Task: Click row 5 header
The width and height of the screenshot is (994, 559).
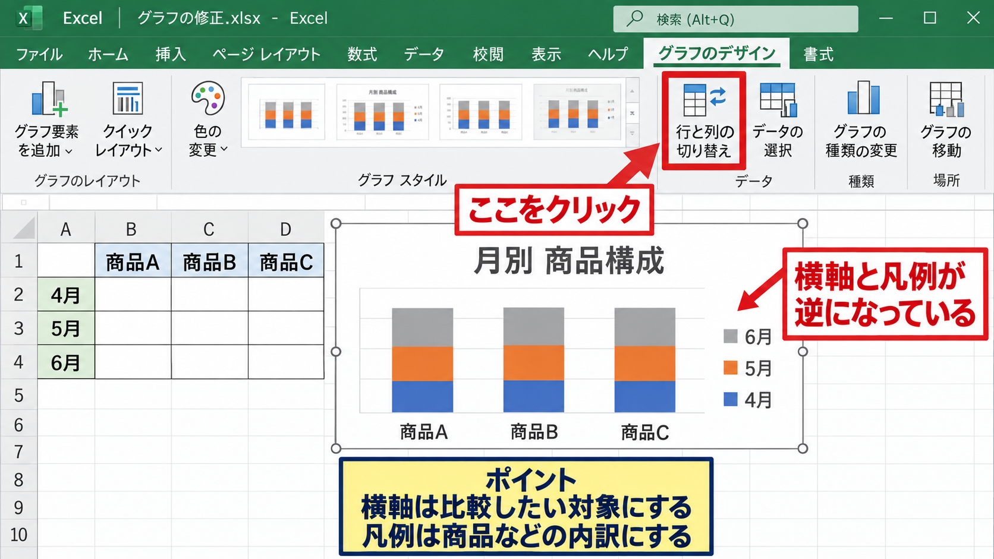Action: point(18,395)
